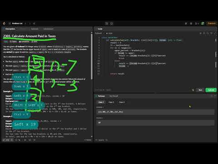Viewport: 218px width, 164px height.
Task: Pick a random problem shuffle icon
Action: click(34, 24)
